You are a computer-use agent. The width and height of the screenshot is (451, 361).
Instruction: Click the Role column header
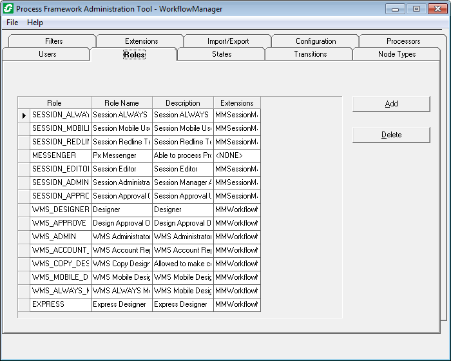54,103
